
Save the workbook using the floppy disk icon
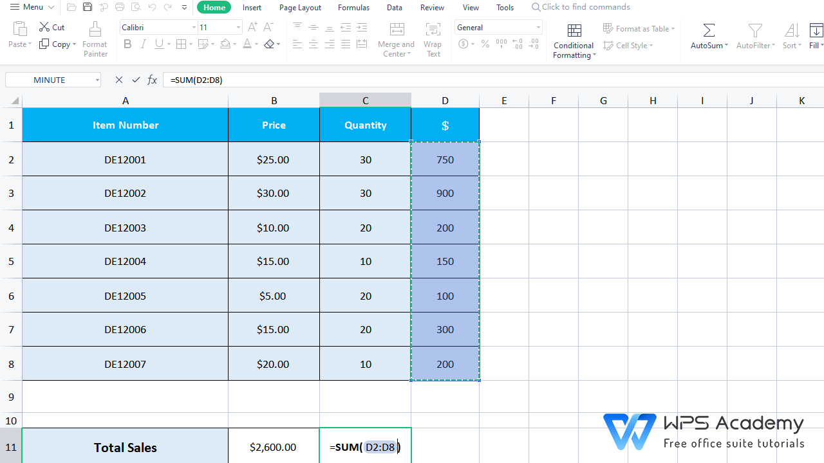pos(88,8)
